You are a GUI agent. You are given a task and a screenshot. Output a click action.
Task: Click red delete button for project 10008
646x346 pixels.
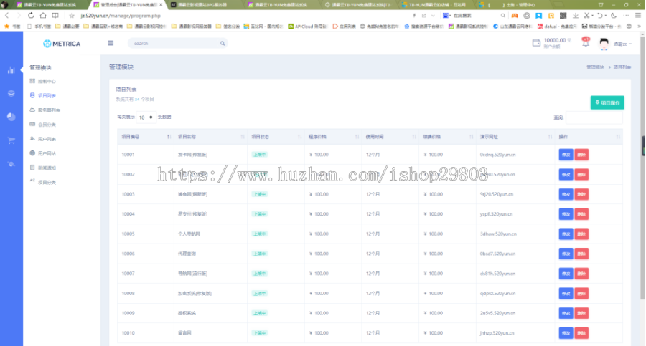[x=581, y=293]
